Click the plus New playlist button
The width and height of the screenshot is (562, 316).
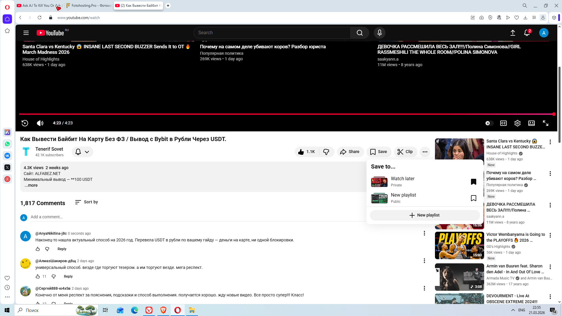coord(424,215)
